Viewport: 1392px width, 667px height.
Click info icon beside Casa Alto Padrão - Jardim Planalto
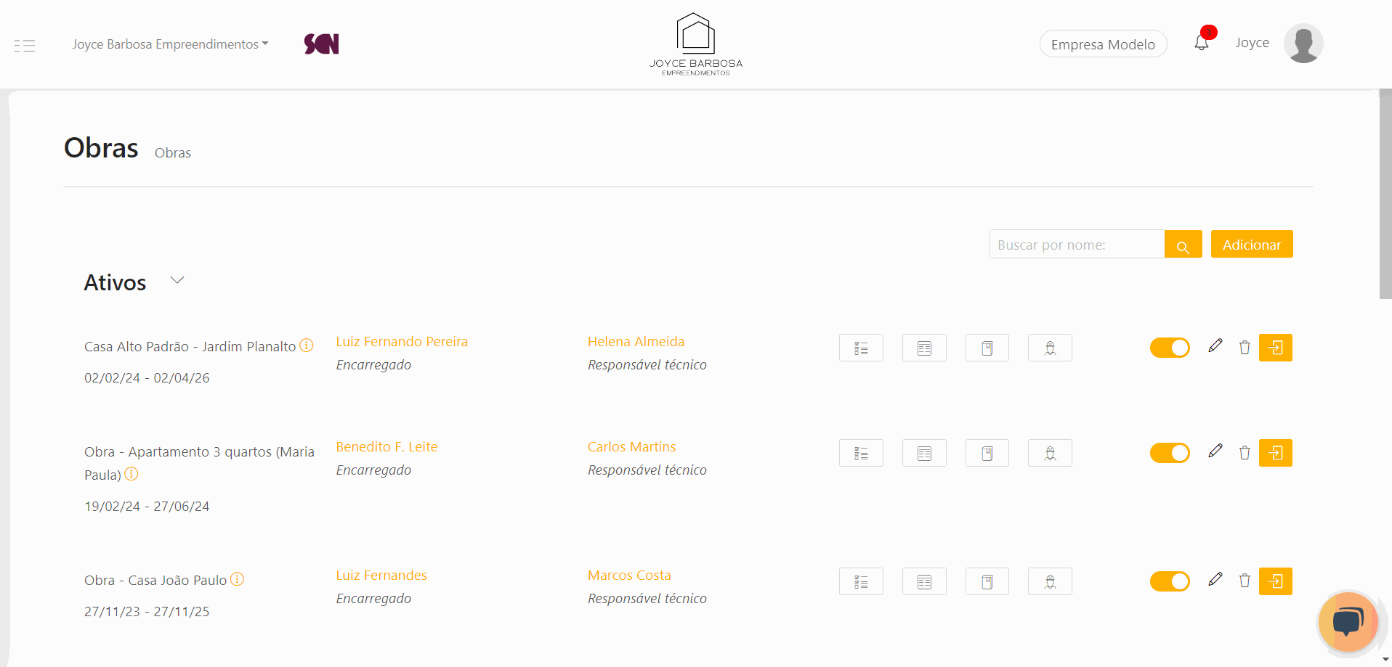307,345
